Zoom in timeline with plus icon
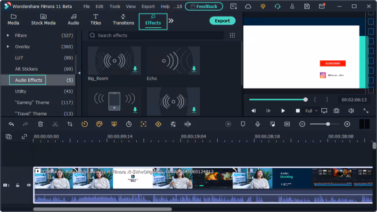 click(x=347, y=124)
